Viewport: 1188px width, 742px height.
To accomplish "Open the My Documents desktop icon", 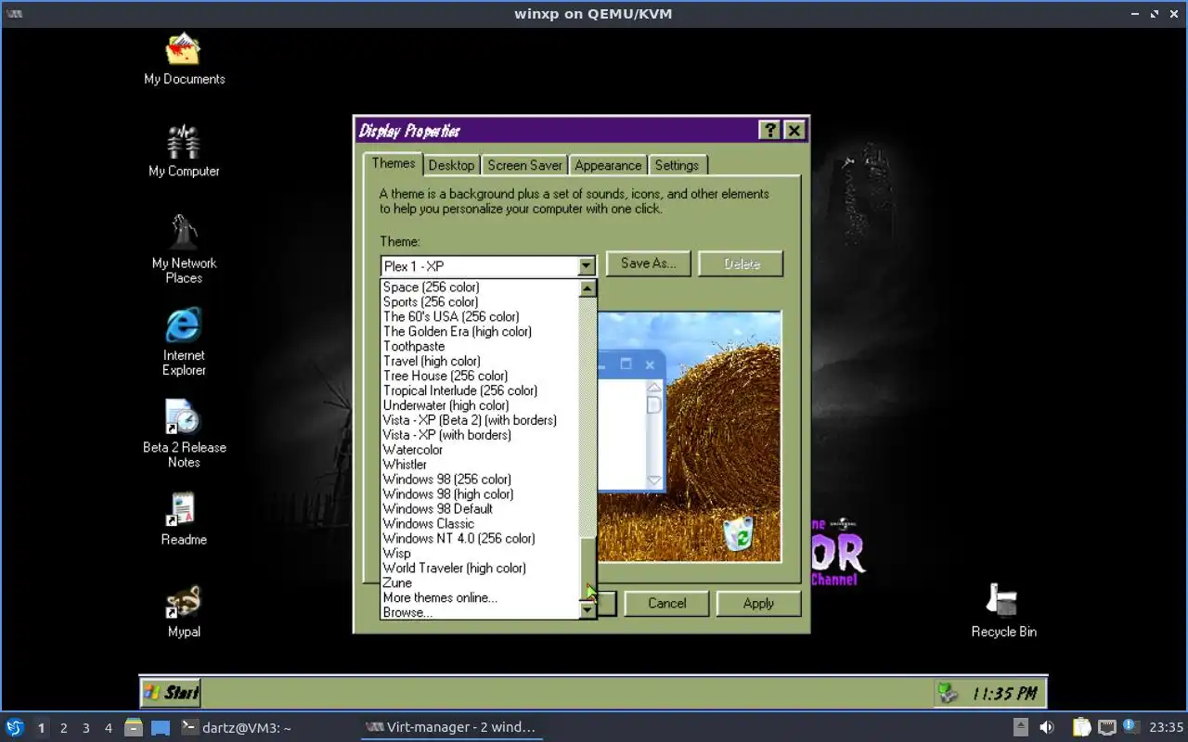I will (184, 60).
